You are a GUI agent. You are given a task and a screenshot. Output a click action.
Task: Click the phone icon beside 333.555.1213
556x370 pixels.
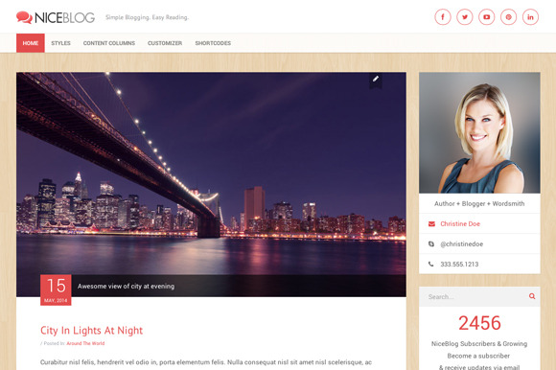click(x=430, y=264)
